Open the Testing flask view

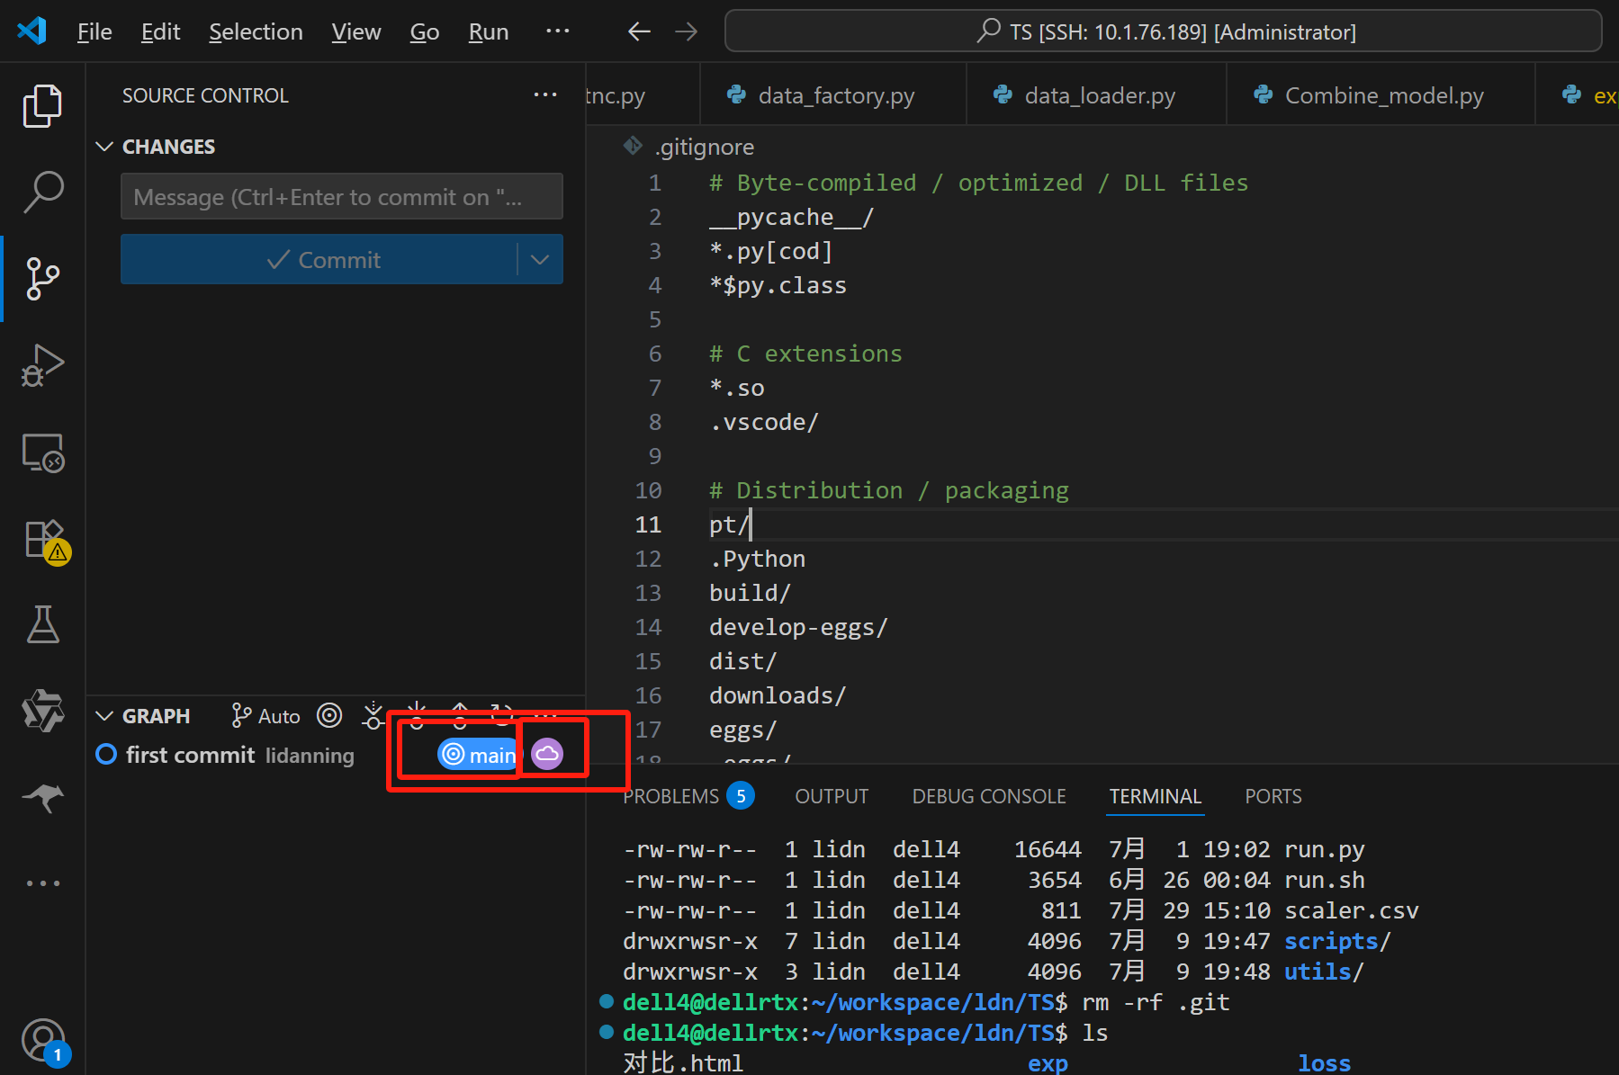(42, 624)
